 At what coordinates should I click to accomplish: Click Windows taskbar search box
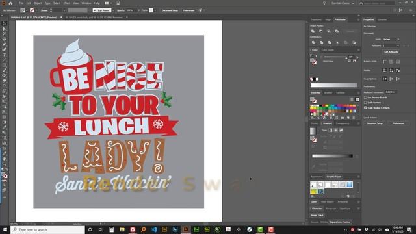pyautogui.click(x=47, y=229)
